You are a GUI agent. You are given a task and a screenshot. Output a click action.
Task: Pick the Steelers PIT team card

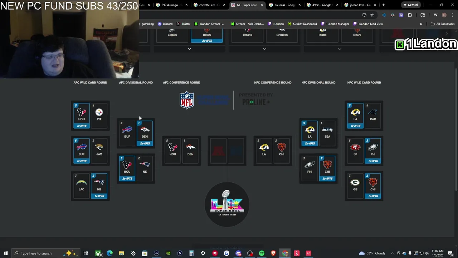coord(99,115)
